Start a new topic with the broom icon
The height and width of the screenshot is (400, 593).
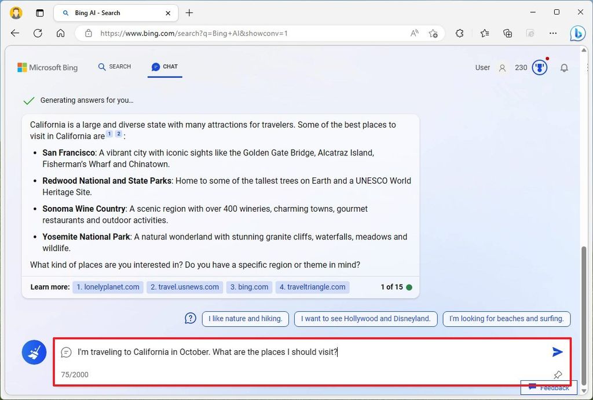tap(34, 352)
